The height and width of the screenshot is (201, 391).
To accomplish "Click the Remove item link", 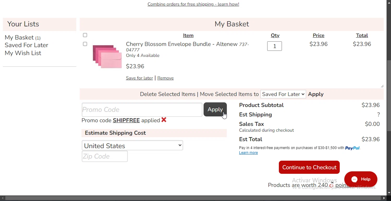I will [x=166, y=78].
